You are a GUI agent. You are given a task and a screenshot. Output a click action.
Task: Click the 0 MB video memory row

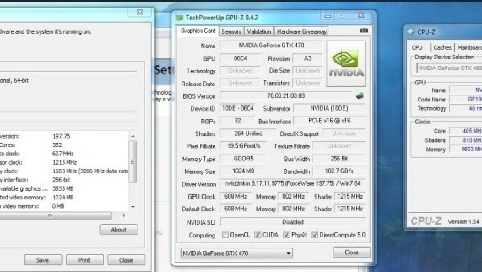[64, 206]
